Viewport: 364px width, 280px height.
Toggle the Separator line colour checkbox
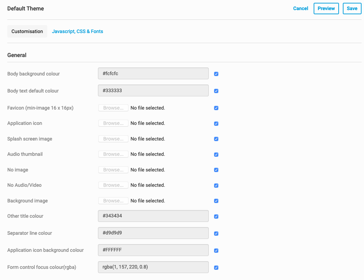[x=216, y=233]
